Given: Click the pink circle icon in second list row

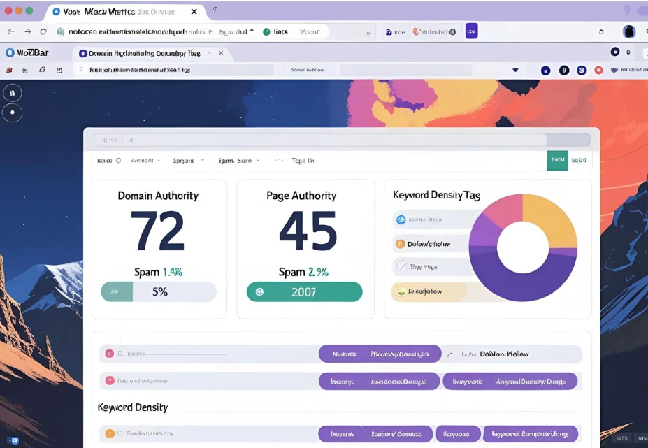Looking at the screenshot, I should (x=110, y=381).
